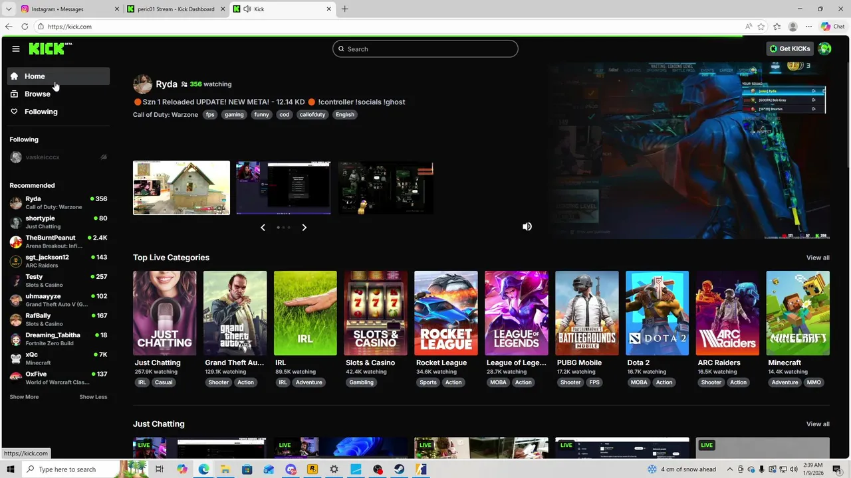Screen dimensions: 851x478
Task: Open recommended channel shortypie
Action: [59, 222]
